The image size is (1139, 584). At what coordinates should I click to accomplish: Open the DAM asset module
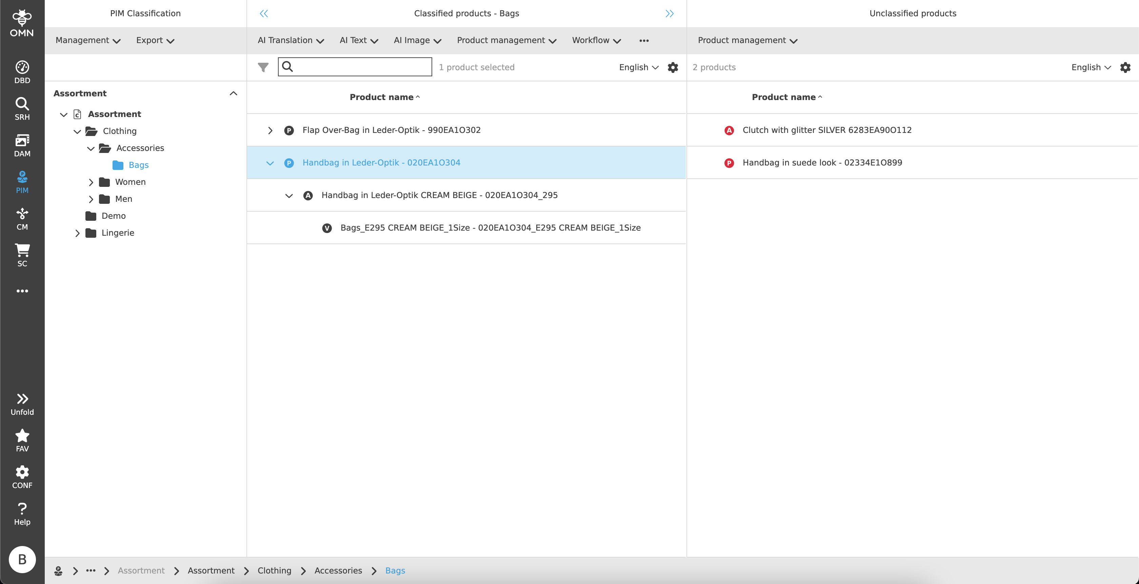(x=22, y=145)
